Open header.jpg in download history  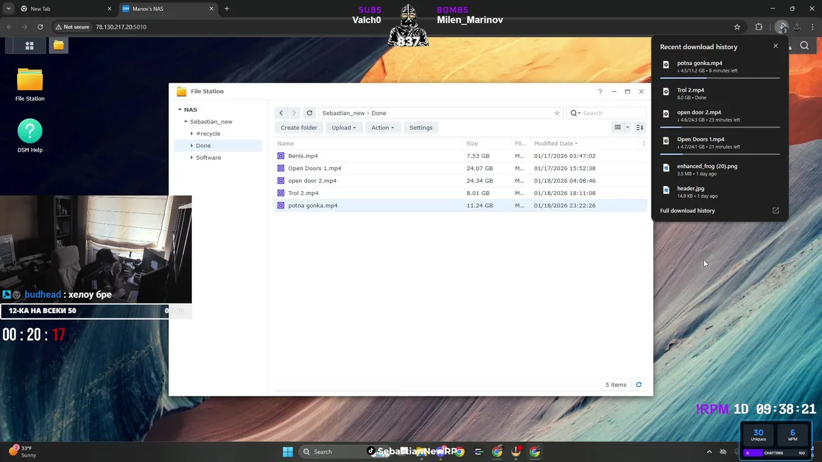(720, 191)
